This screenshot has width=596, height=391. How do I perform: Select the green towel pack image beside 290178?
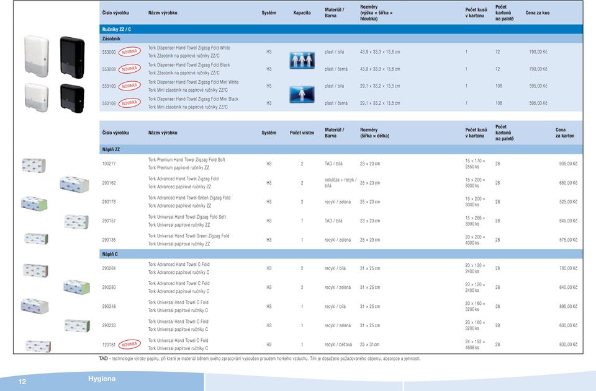(34, 204)
